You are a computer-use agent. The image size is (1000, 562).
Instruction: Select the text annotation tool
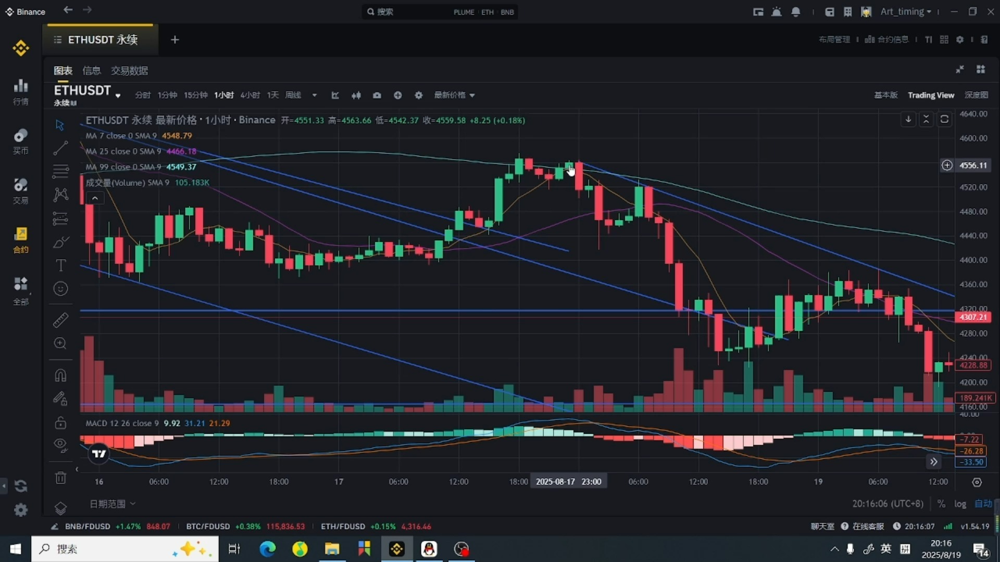[x=60, y=265]
